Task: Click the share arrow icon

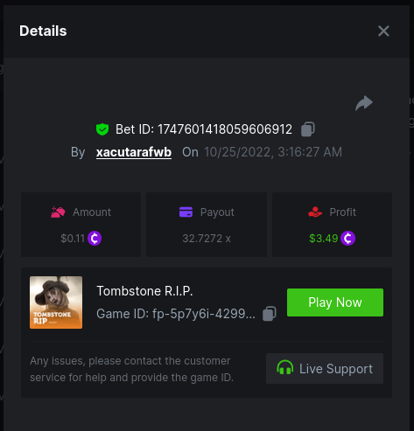Action: [x=364, y=103]
